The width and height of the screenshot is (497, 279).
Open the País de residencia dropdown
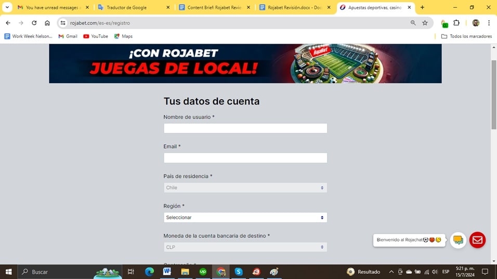coord(245,188)
